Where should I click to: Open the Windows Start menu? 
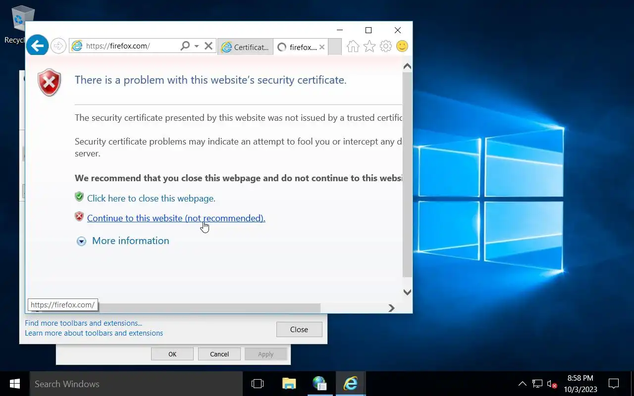coord(14,384)
